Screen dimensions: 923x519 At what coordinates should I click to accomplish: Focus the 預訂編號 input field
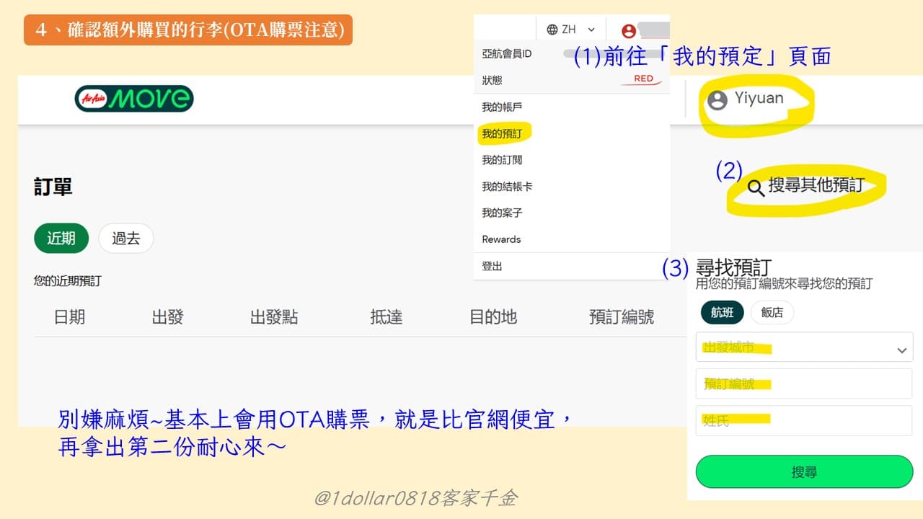804,383
